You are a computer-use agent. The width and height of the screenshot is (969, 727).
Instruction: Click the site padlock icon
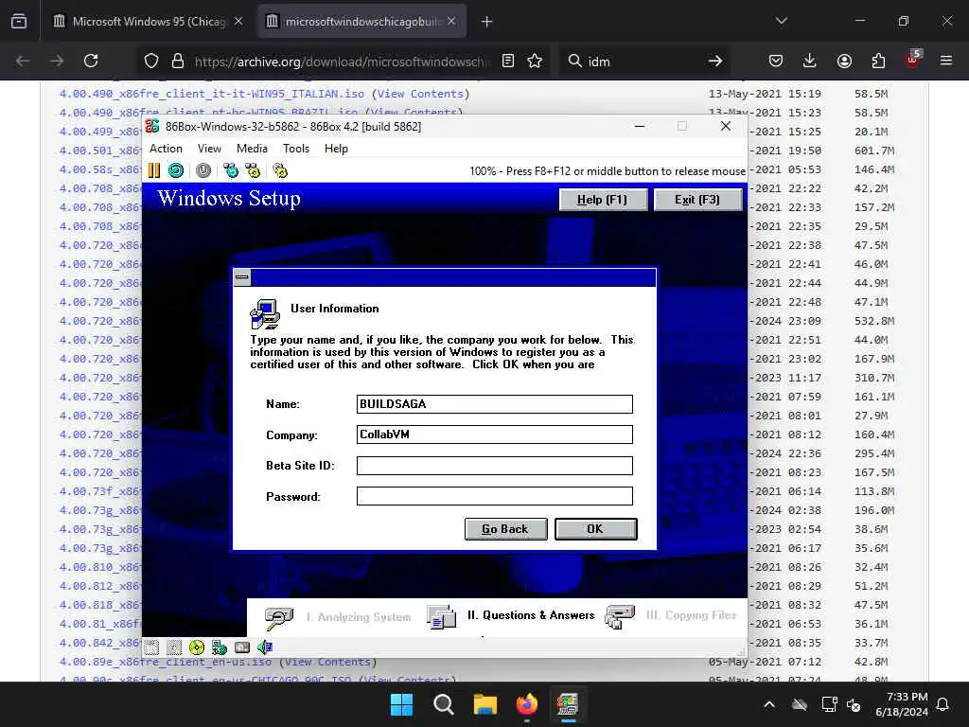click(x=178, y=61)
